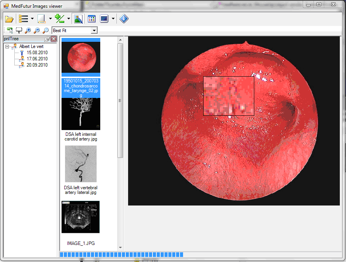Viewport: 346px width, 262px height.
Task: Click the chondrosarcome_larynge_02.jpg file name
Action: pyautogui.click(x=81, y=88)
